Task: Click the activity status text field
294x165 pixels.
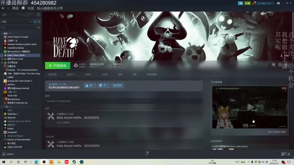Action: (x=124, y=101)
